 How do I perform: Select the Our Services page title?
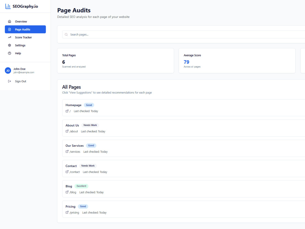(x=74, y=146)
